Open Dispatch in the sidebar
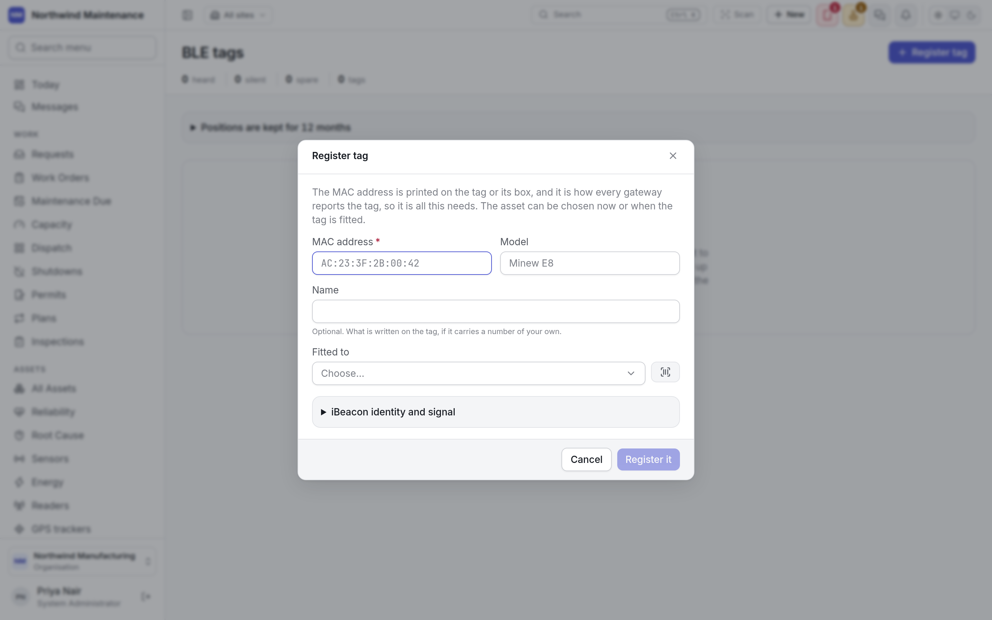 click(82, 248)
